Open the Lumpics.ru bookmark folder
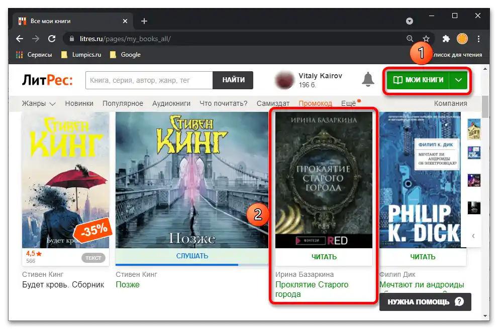The image size is (498, 329). [81, 55]
